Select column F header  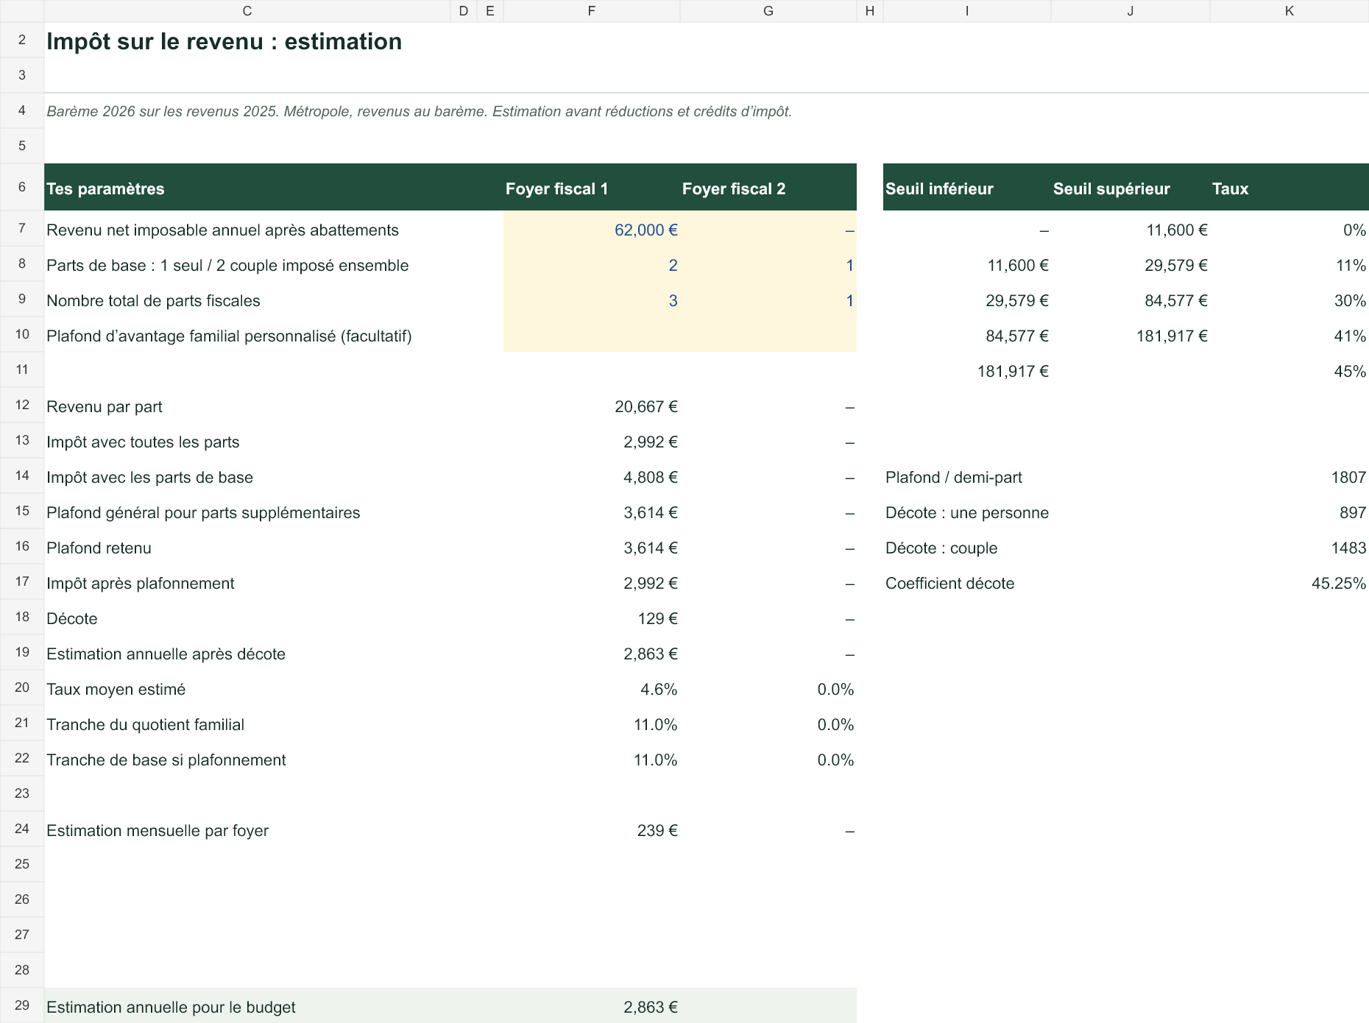click(592, 11)
